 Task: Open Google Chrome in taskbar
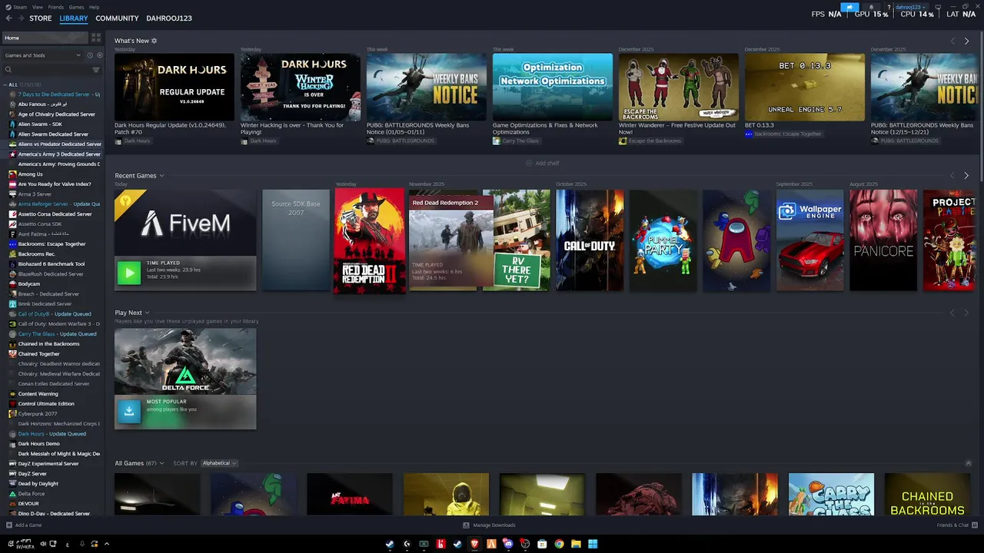pyautogui.click(x=559, y=544)
